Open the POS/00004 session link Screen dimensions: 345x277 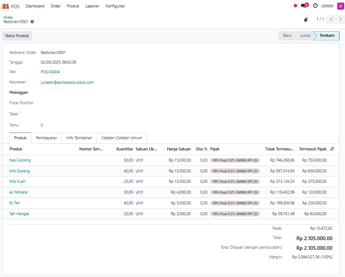pos(50,72)
